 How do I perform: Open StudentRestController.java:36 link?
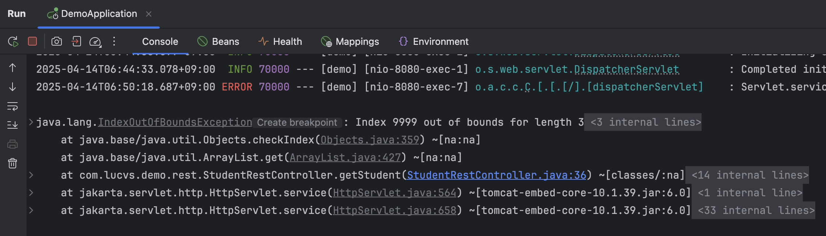tap(496, 175)
